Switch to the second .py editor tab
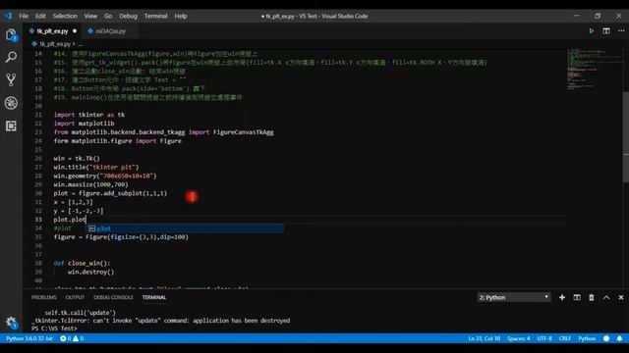 110,30
